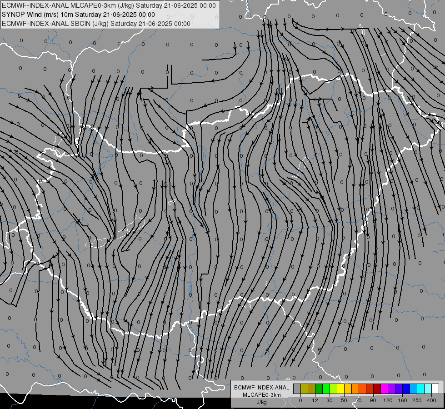Select the purple legend swatch
The height and width of the screenshot is (409, 445).
point(392,389)
